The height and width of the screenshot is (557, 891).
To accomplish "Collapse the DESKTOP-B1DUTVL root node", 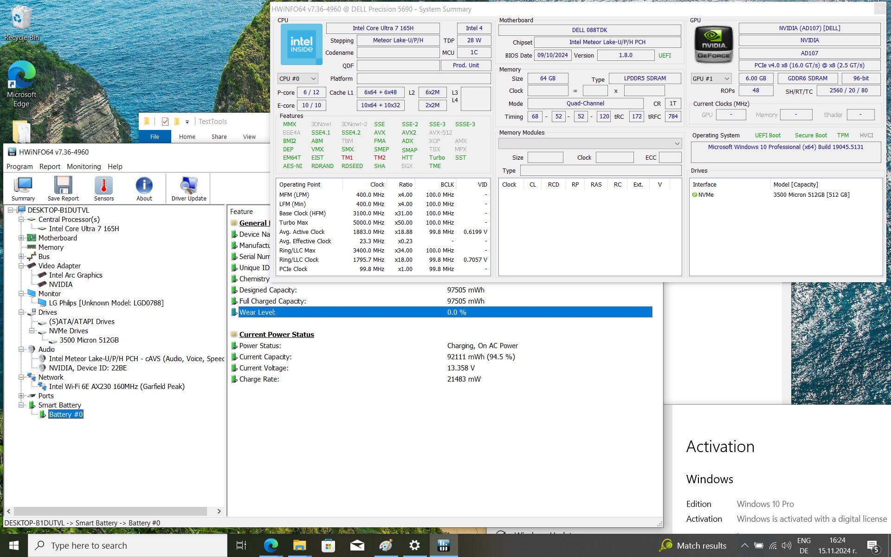I will (10, 210).
